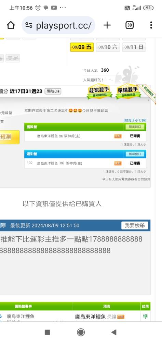Tap the site info icon in address bar
This screenshot has height=343, width=162.
[x=29, y=25]
